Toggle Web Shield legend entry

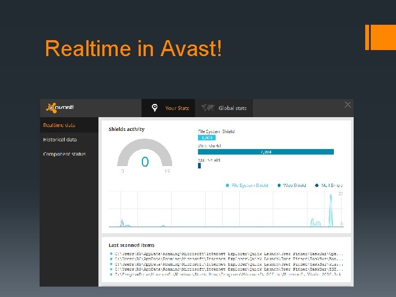click(x=291, y=185)
